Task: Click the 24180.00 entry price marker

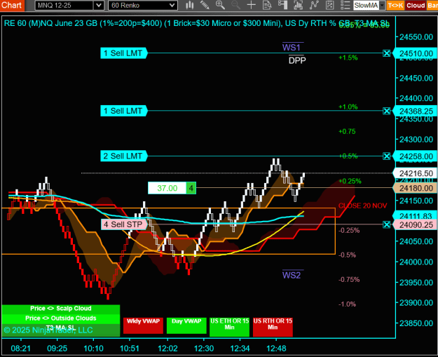Action: 415,188
